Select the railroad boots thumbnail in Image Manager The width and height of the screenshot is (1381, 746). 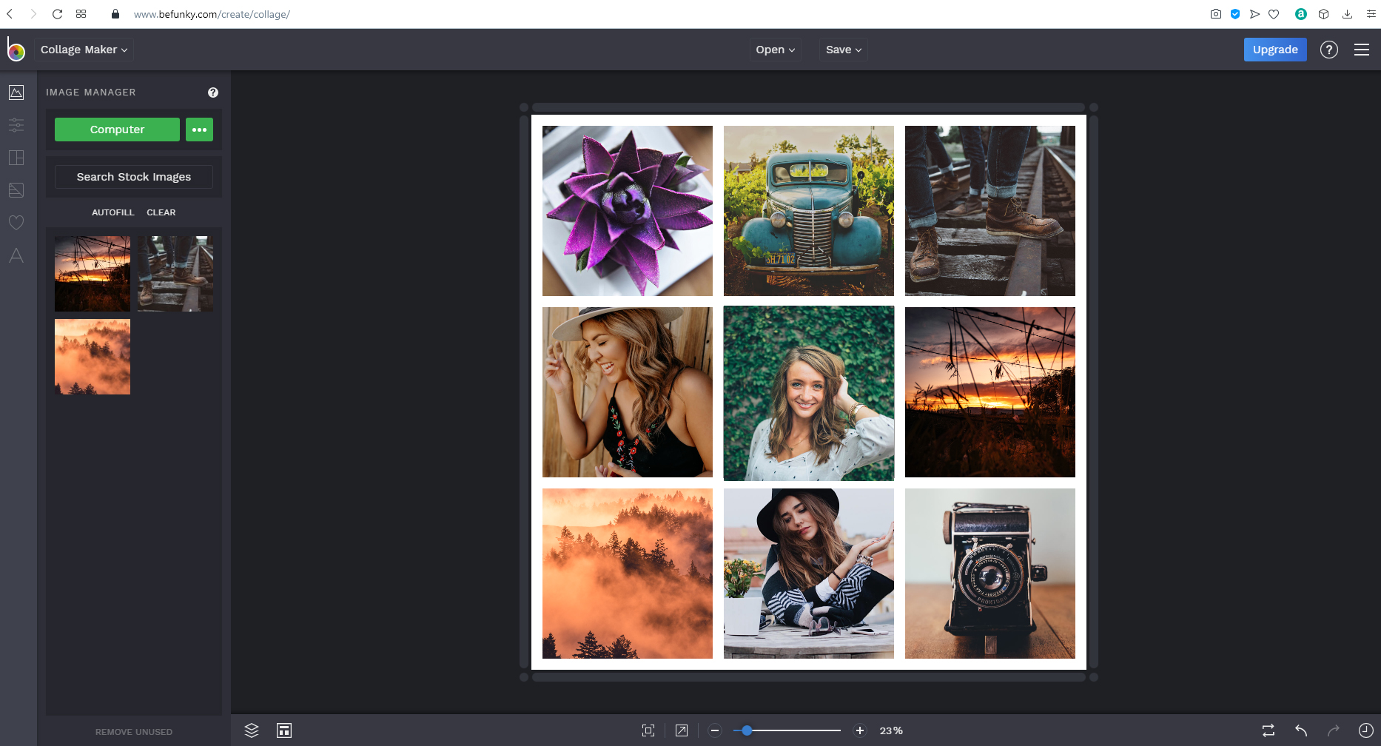coord(175,274)
